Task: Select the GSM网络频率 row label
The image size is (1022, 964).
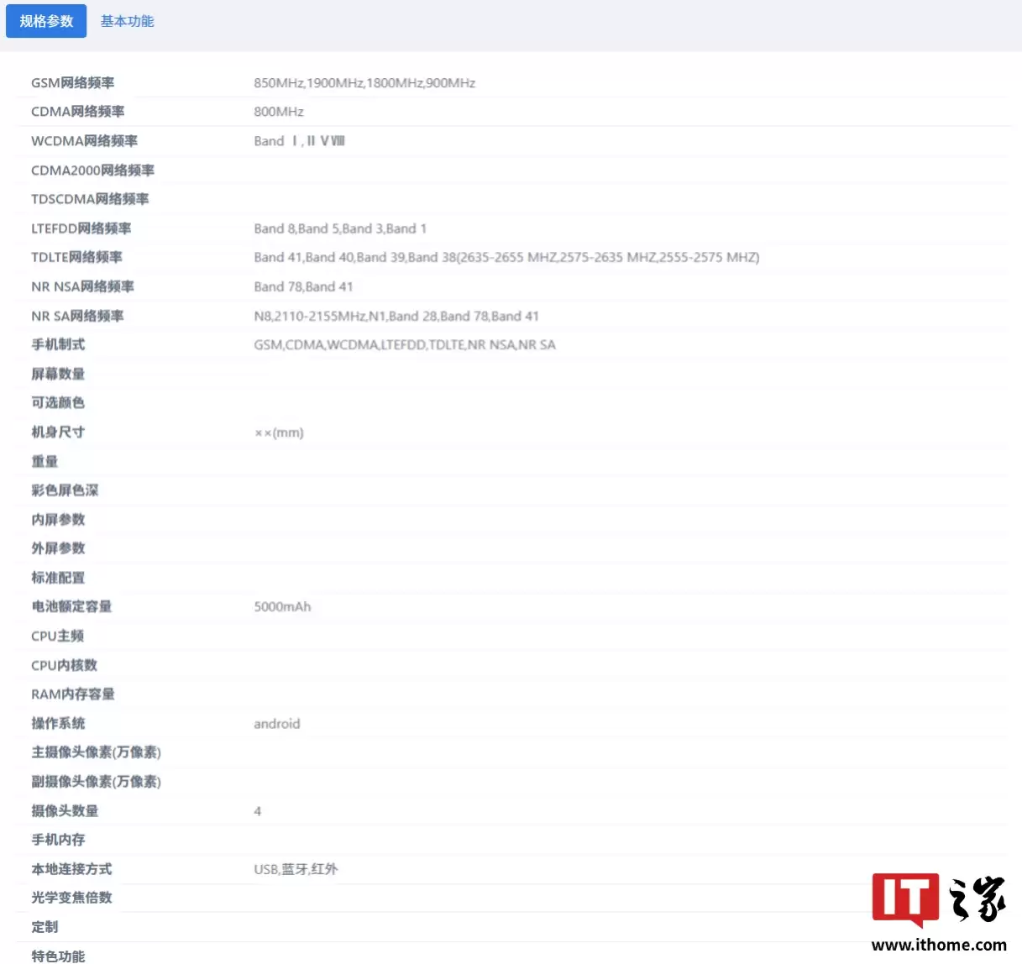Action: [72, 82]
